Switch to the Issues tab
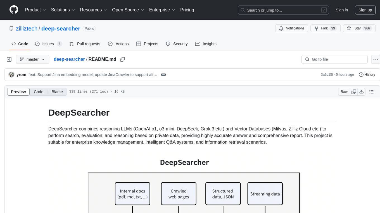The width and height of the screenshot is (380, 213). click(x=48, y=44)
